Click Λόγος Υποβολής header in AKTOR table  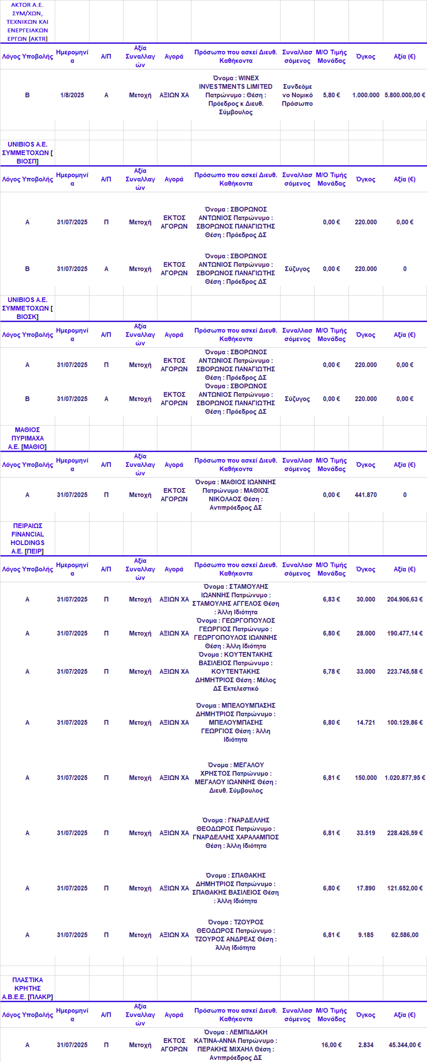pos(27,56)
